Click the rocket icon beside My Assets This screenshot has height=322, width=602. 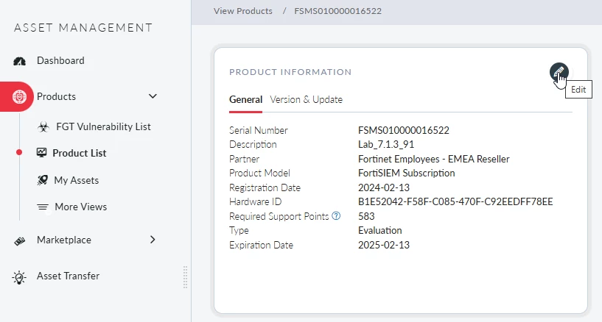42,180
